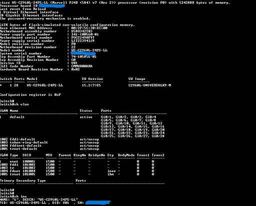
Task: Click the 'BridgeNo' column header
Action: [x=96, y=155]
